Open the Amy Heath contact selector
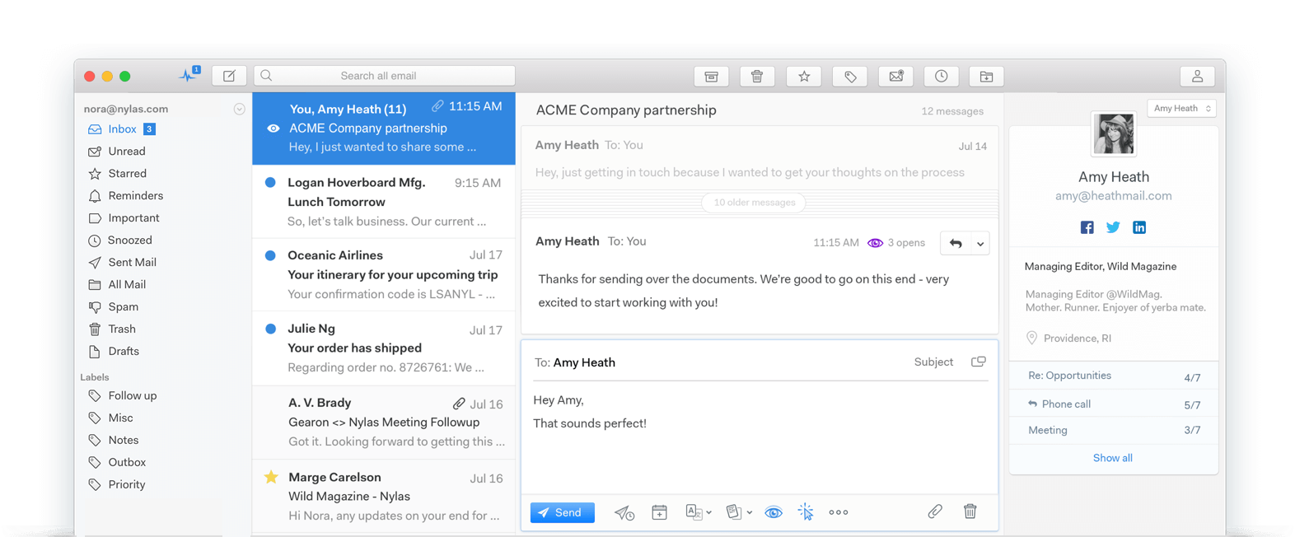 [1181, 108]
